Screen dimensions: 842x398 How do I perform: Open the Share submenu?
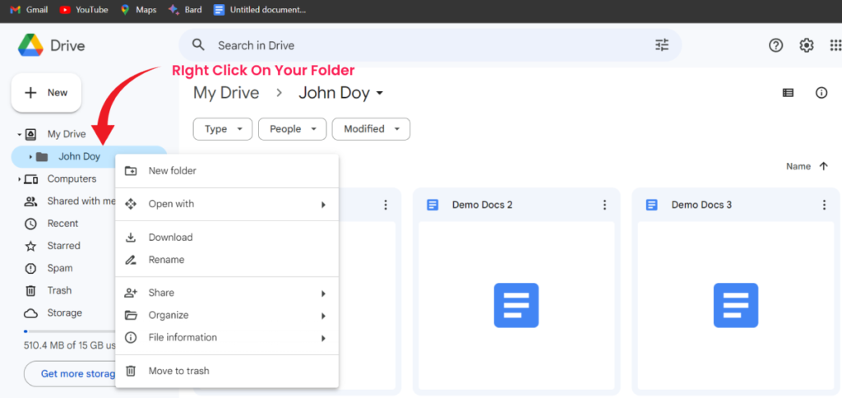coord(161,293)
